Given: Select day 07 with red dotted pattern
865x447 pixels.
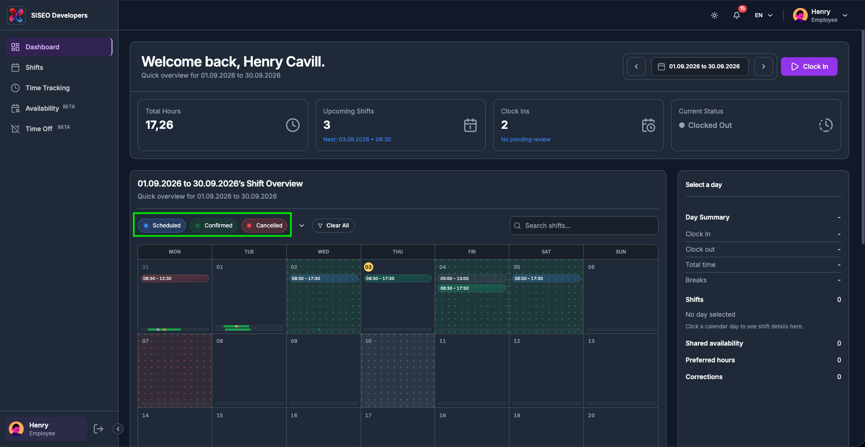Looking at the screenshot, I should coord(175,371).
